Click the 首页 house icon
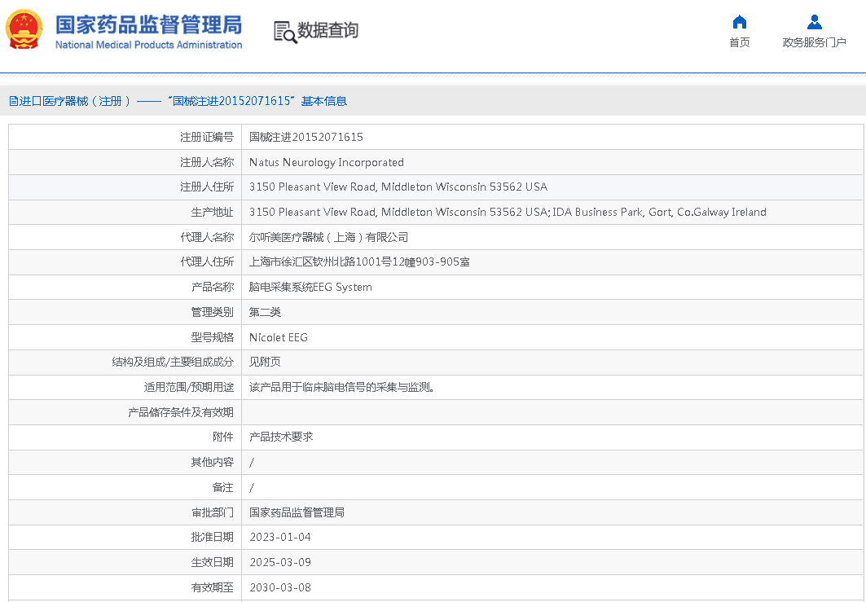 (x=739, y=22)
